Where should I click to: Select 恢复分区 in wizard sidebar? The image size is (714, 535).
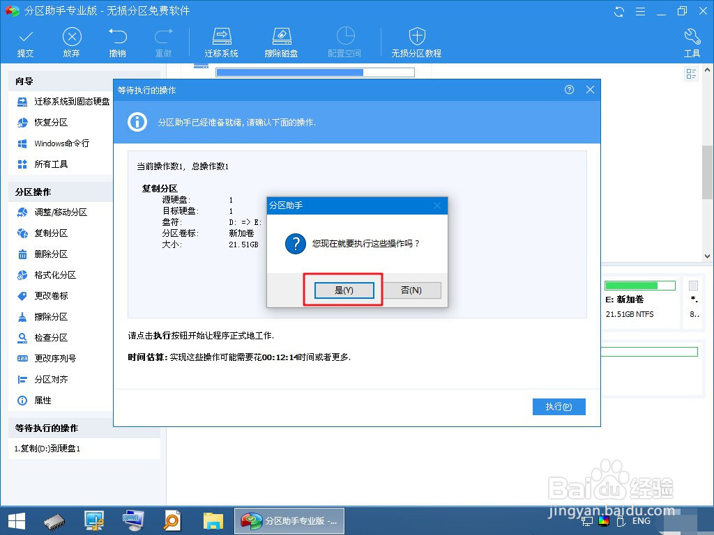pyautogui.click(x=43, y=123)
